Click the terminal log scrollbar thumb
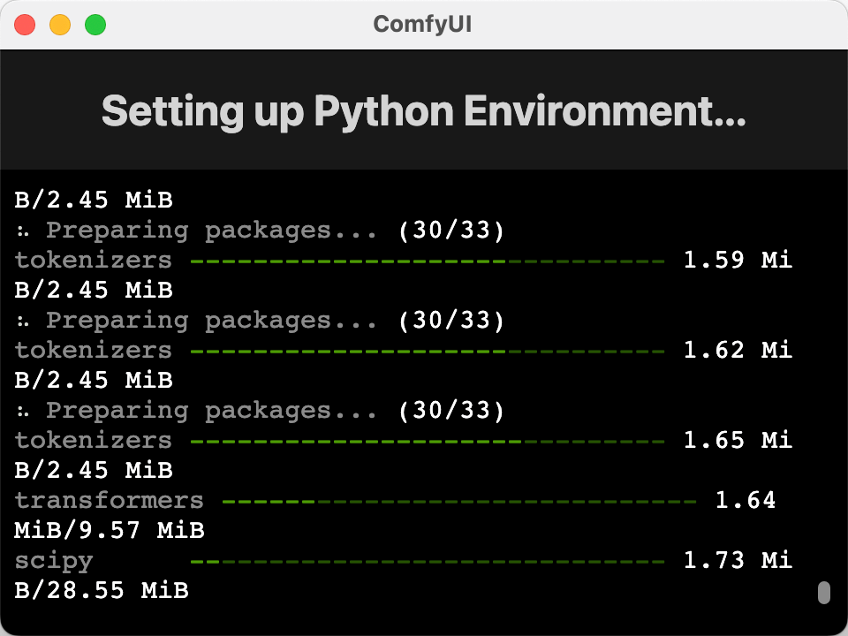 823,593
